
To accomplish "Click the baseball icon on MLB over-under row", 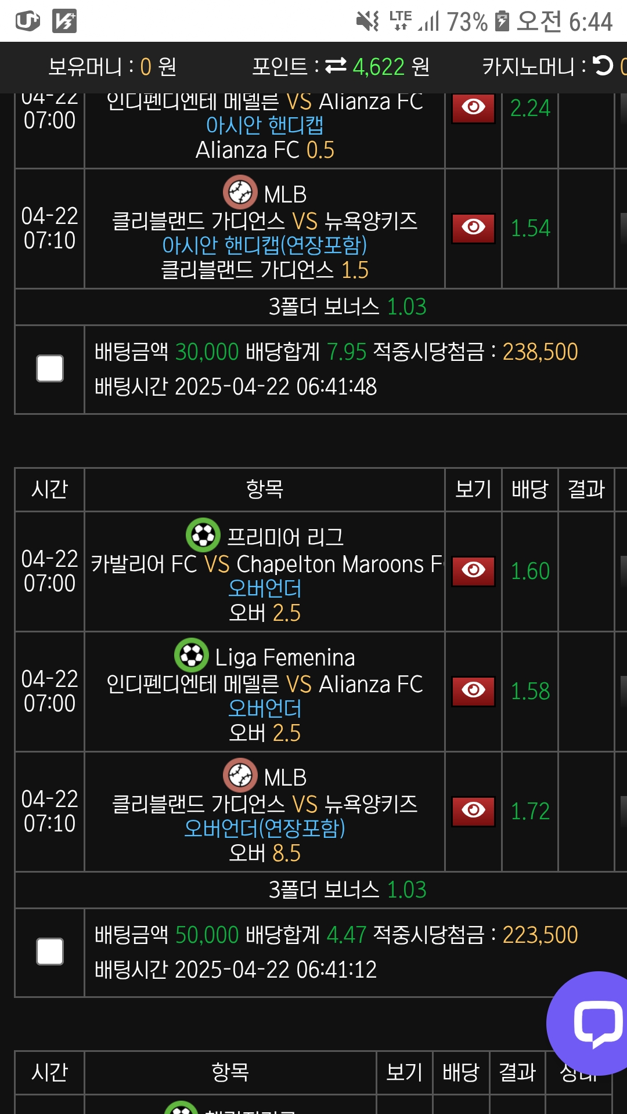I will click(x=240, y=776).
